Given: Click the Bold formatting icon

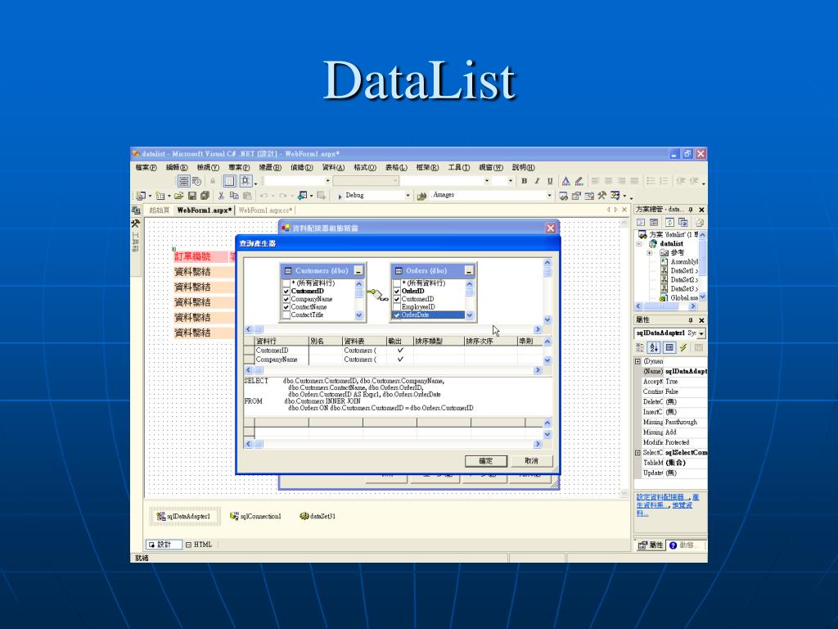Looking at the screenshot, I should (x=525, y=181).
